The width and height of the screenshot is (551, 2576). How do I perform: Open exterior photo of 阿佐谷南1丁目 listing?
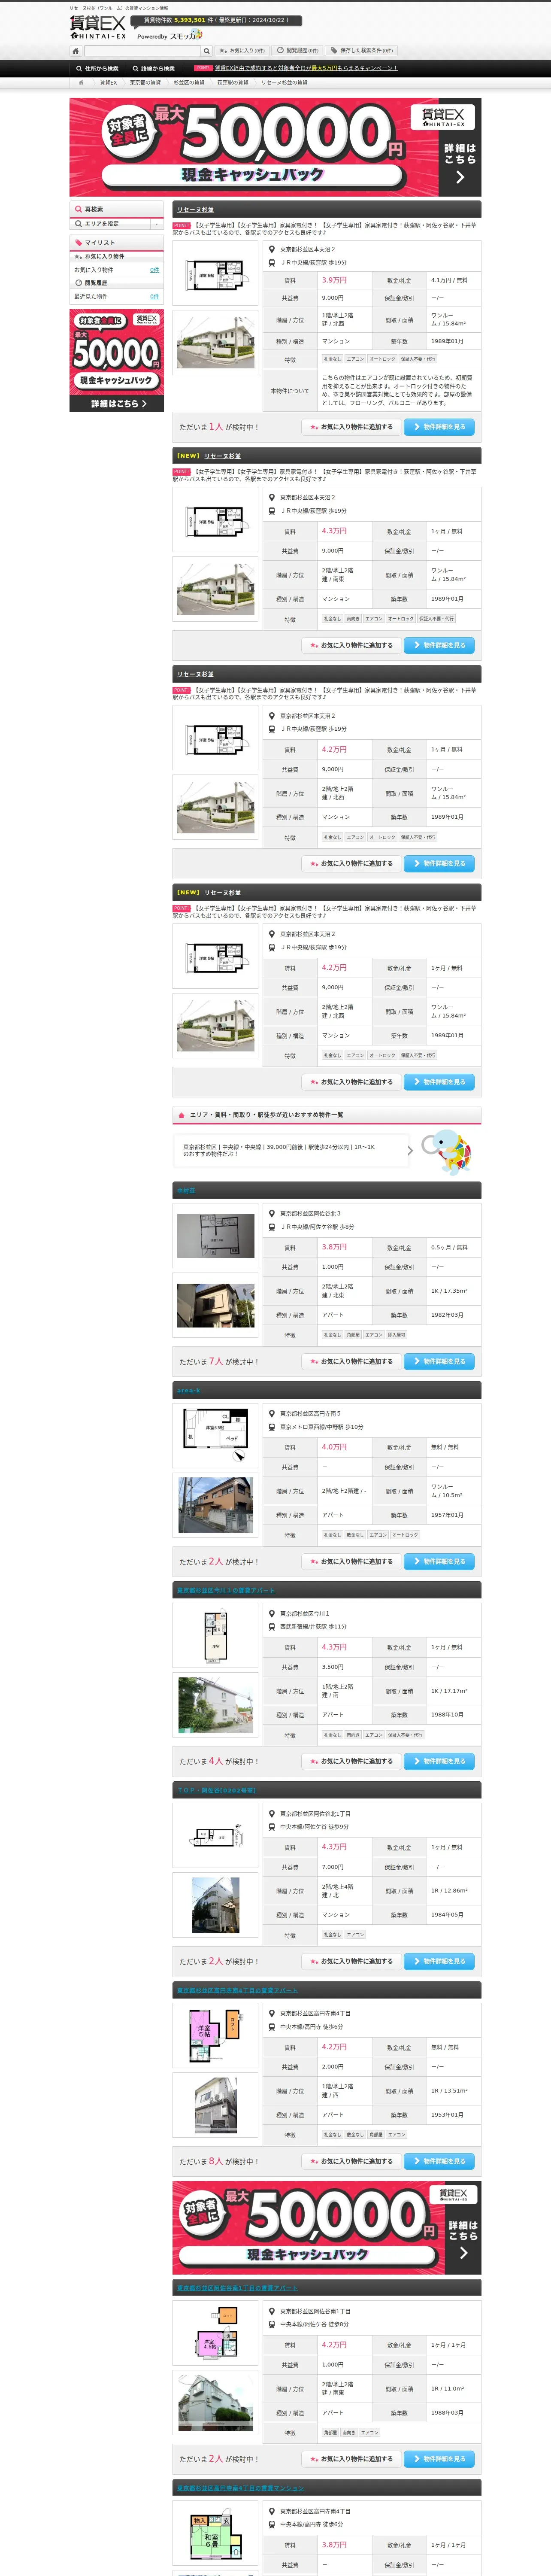pyautogui.click(x=216, y=2403)
